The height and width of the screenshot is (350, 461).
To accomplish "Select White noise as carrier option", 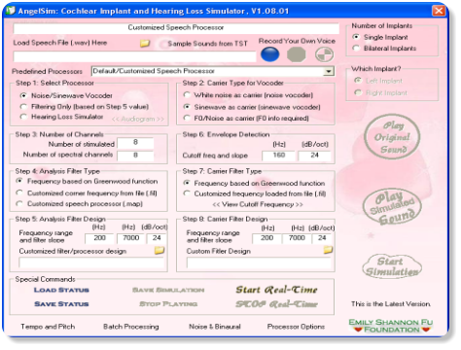I will tap(187, 95).
